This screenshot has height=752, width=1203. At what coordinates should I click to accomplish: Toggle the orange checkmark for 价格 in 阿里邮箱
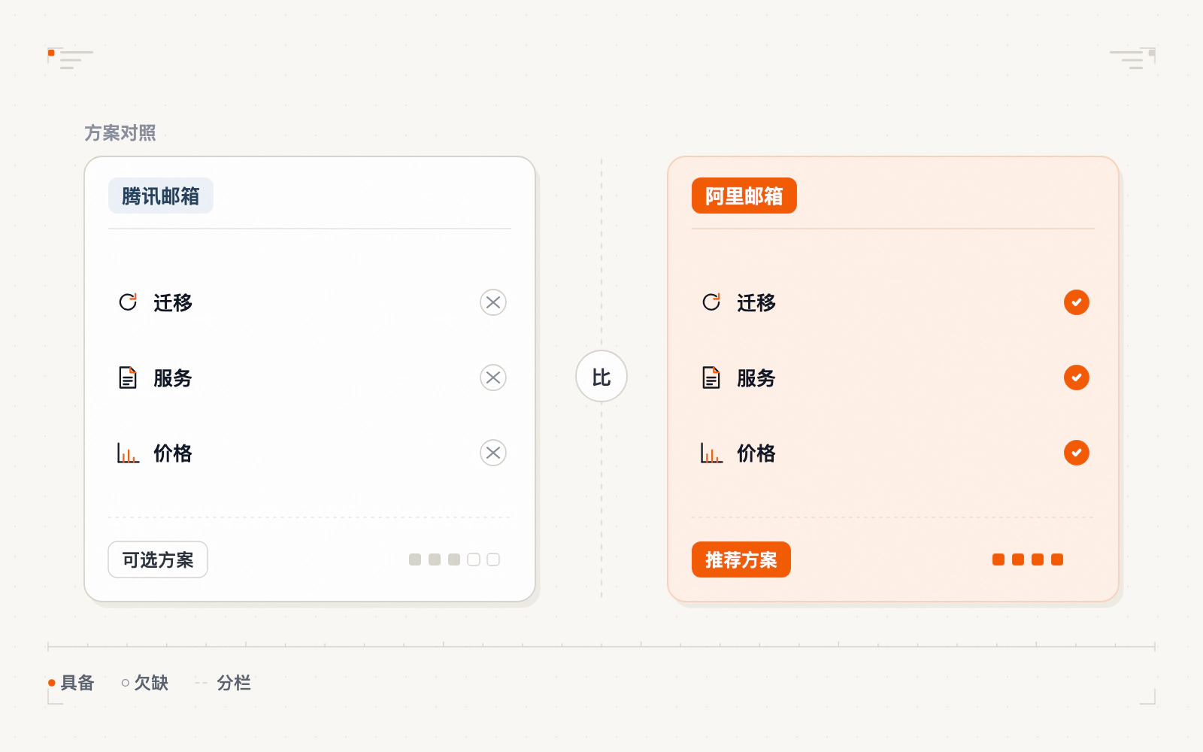[1077, 453]
